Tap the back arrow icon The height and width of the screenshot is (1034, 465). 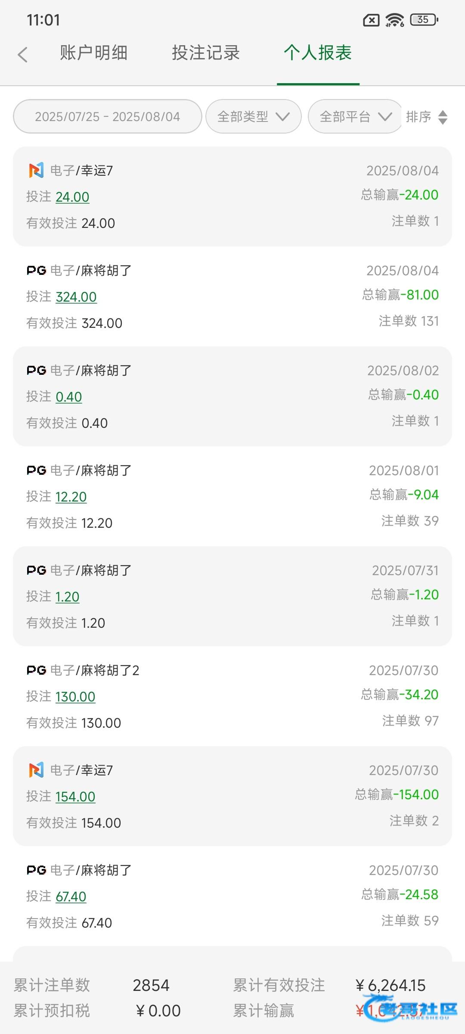23,54
